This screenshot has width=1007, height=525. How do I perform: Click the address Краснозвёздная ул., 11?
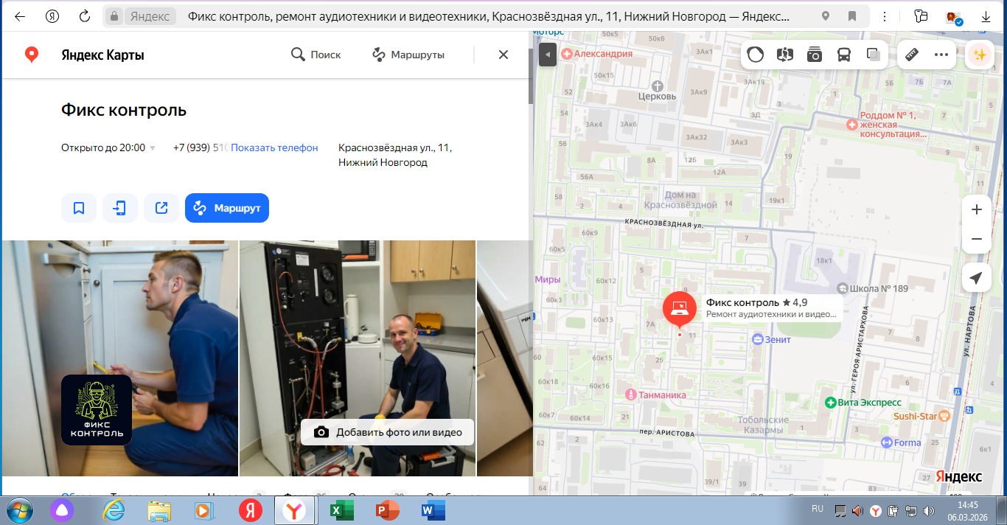click(x=395, y=147)
